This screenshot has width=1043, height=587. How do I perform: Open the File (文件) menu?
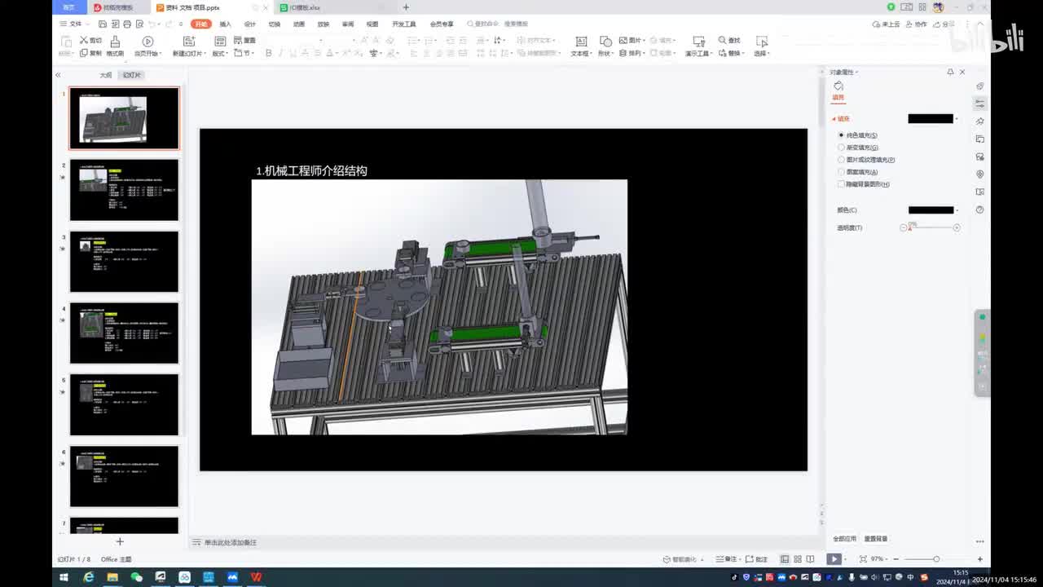click(x=72, y=24)
